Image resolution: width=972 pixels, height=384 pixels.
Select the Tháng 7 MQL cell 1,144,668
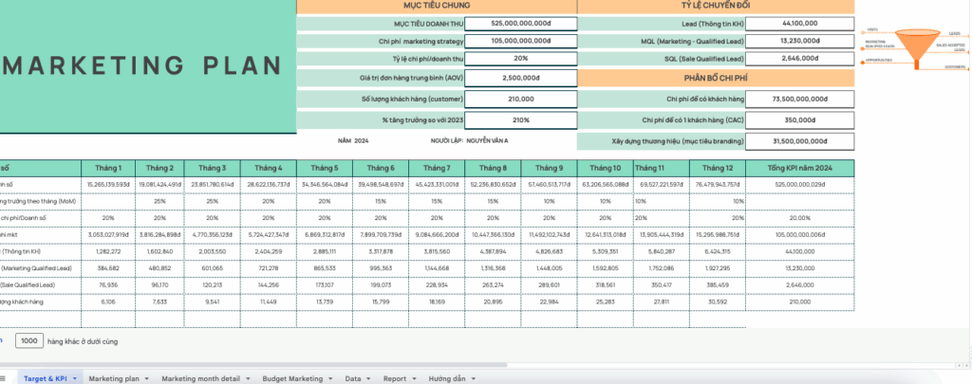click(437, 268)
